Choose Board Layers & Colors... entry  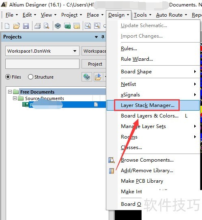(x=150, y=116)
